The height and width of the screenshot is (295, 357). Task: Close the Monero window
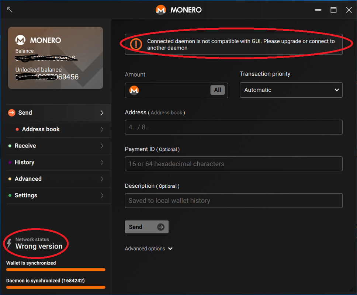click(349, 10)
